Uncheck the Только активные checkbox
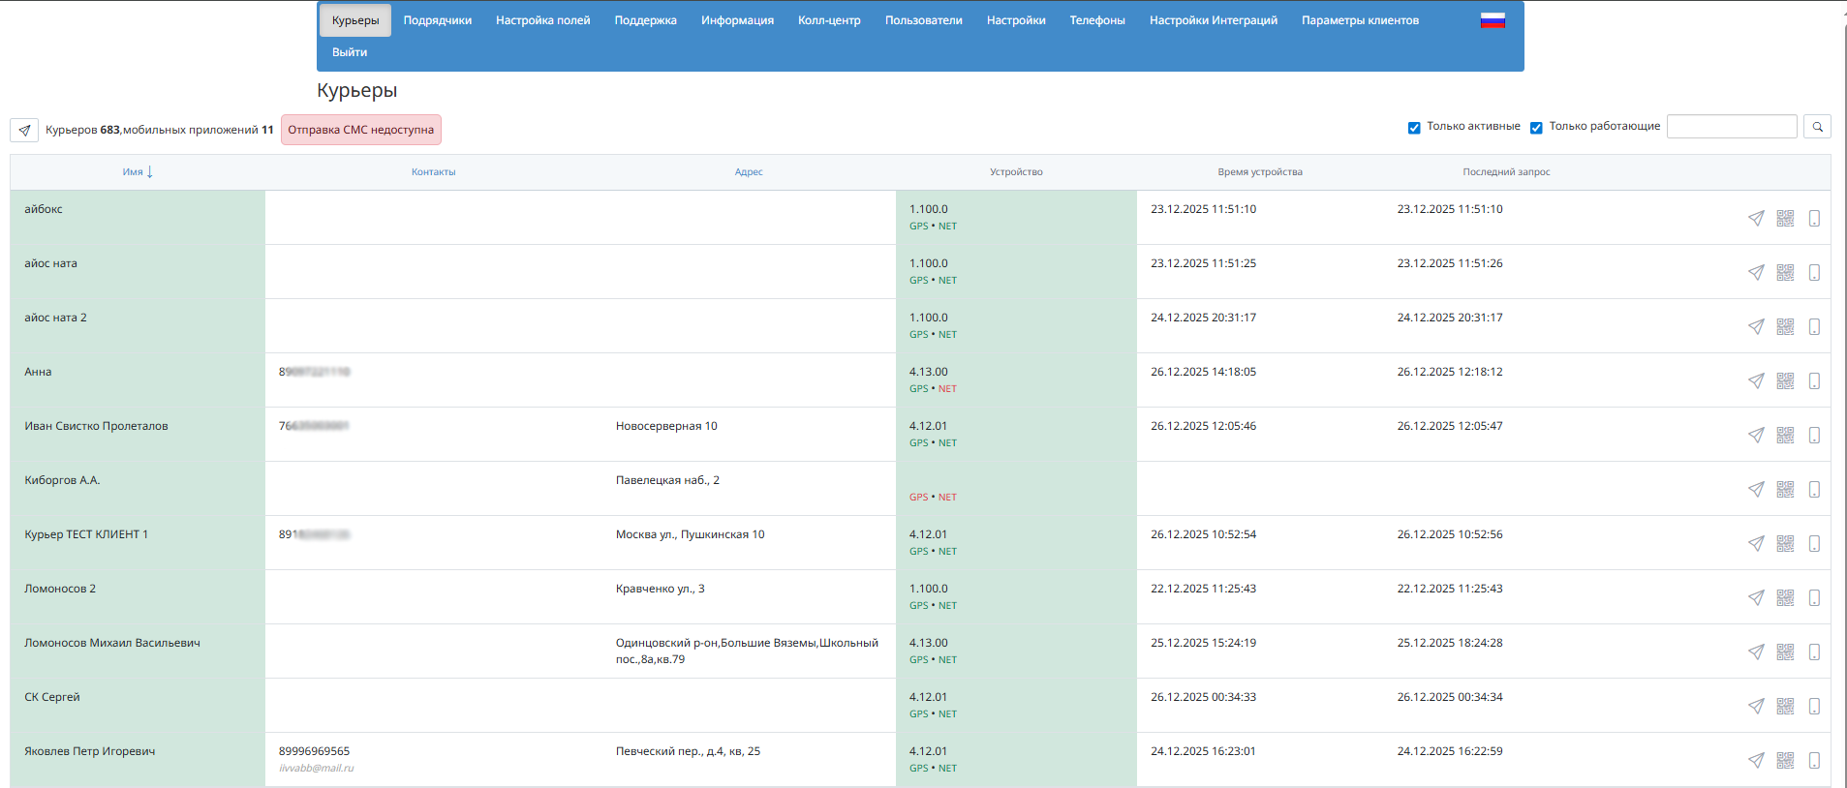This screenshot has width=1847, height=788. [x=1414, y=128]
